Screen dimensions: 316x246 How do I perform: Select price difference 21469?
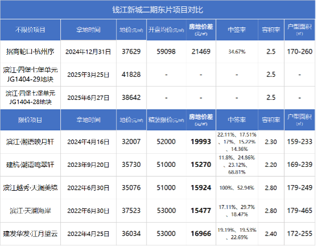click(x=201, y=52)
